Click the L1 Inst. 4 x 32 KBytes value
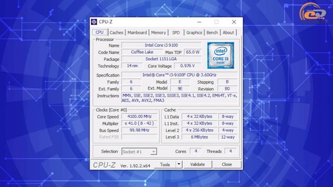The width and height of the screenshot is (333, 187). [x=199, y=123]
